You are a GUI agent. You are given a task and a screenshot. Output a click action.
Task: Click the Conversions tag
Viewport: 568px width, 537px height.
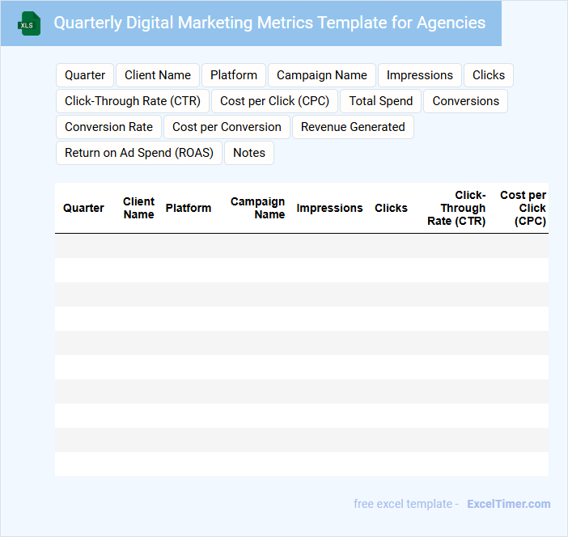point(465,101)
